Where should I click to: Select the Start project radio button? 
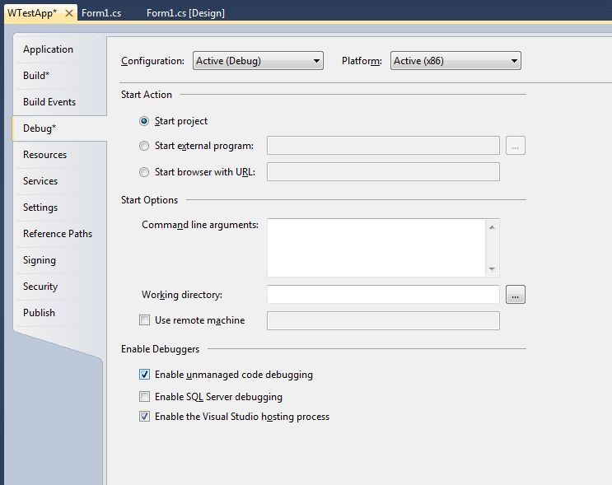(144, 121)
